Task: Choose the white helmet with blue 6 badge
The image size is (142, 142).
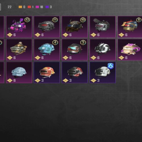Action: [103, 72]
